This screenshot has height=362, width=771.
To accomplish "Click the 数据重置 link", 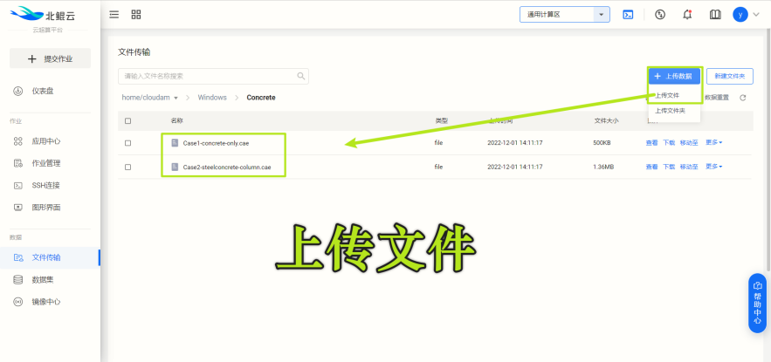I will tap(717, 98).
